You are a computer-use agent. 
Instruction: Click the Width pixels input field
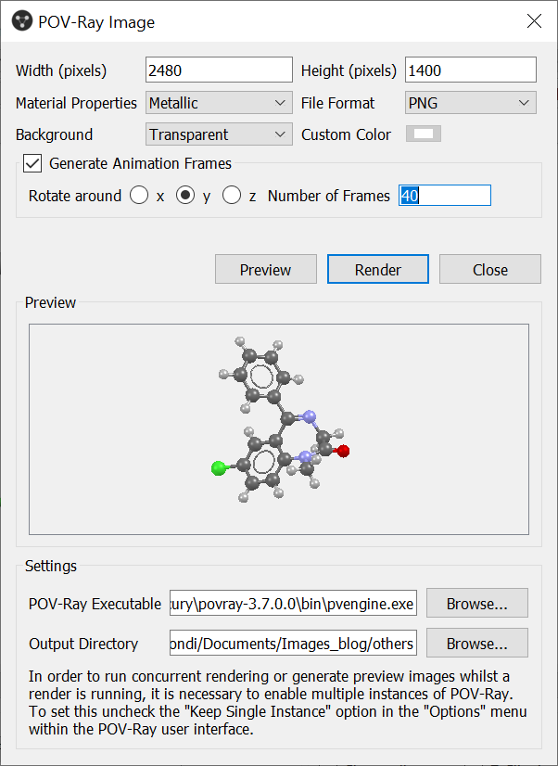point(219,70)
